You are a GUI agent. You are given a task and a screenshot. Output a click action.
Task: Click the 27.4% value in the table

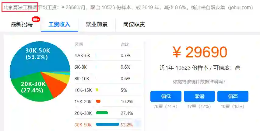tap(127, 113)
